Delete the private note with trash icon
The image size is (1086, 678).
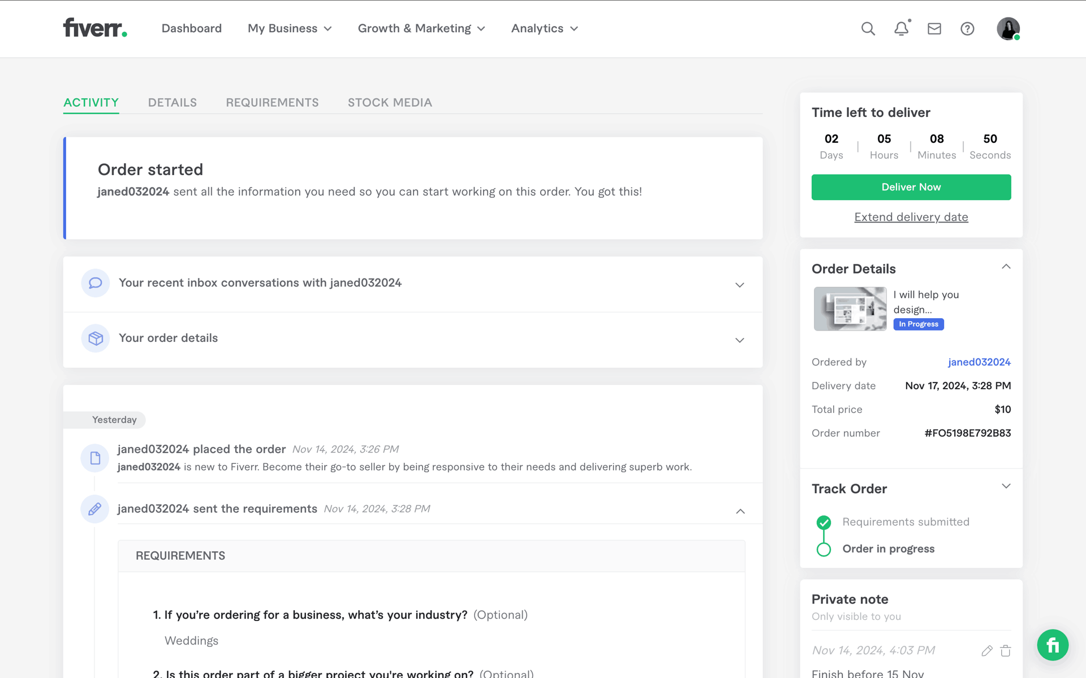[1006, 651]
